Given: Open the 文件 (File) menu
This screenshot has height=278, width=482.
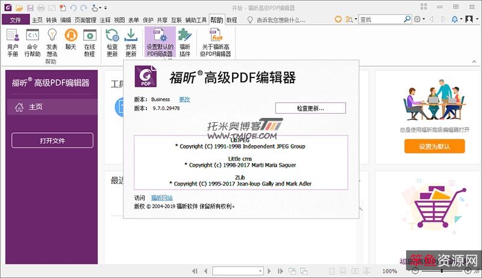Looking at the screenshot, I should pyautogui.click(x=16, y=20).
